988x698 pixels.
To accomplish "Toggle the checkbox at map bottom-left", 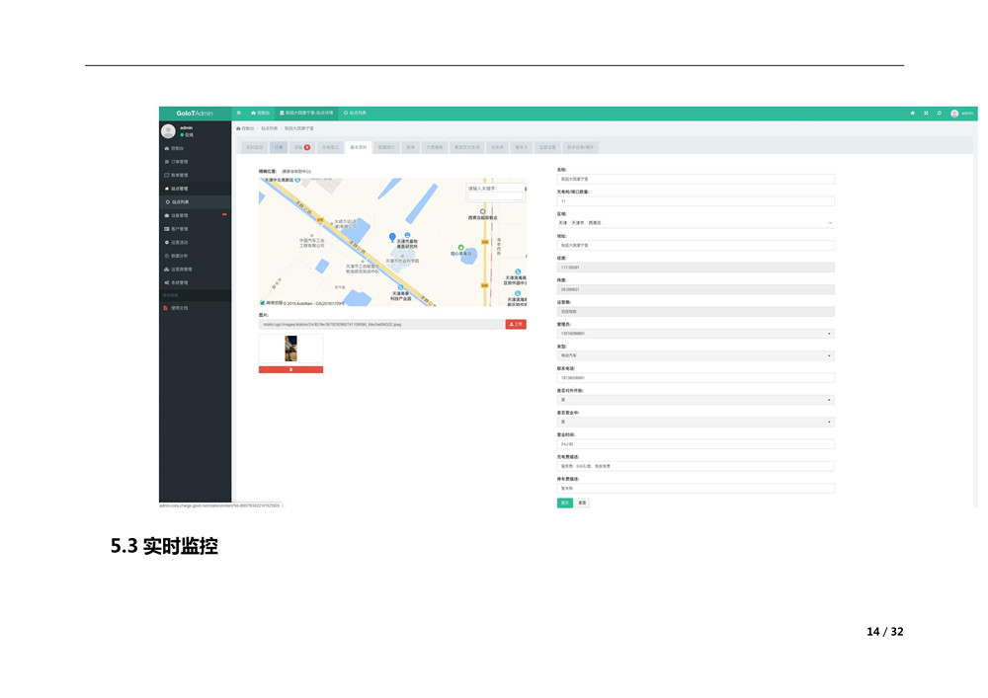I will pyautogui.click(x=262, y=302).
